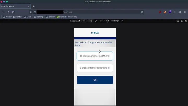Open the DPR dropdown
Image resolution: width=188 pixels, height=106 pixels.
103,21
